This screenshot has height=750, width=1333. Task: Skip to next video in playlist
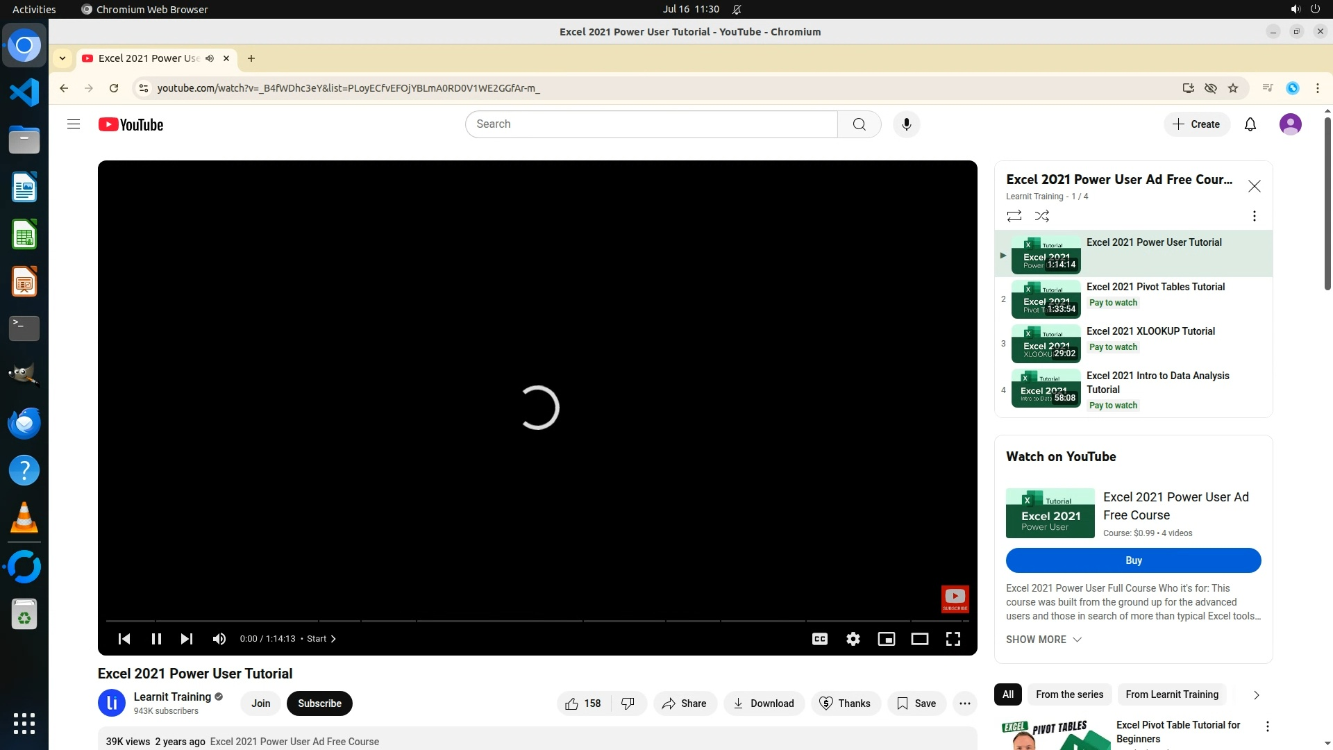187,639
